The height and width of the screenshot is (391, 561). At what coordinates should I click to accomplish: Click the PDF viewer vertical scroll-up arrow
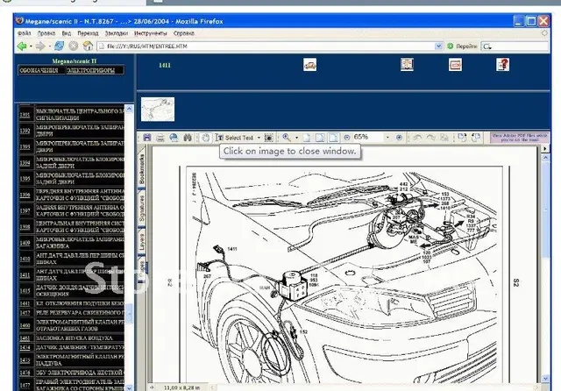(x=545, y=158)
